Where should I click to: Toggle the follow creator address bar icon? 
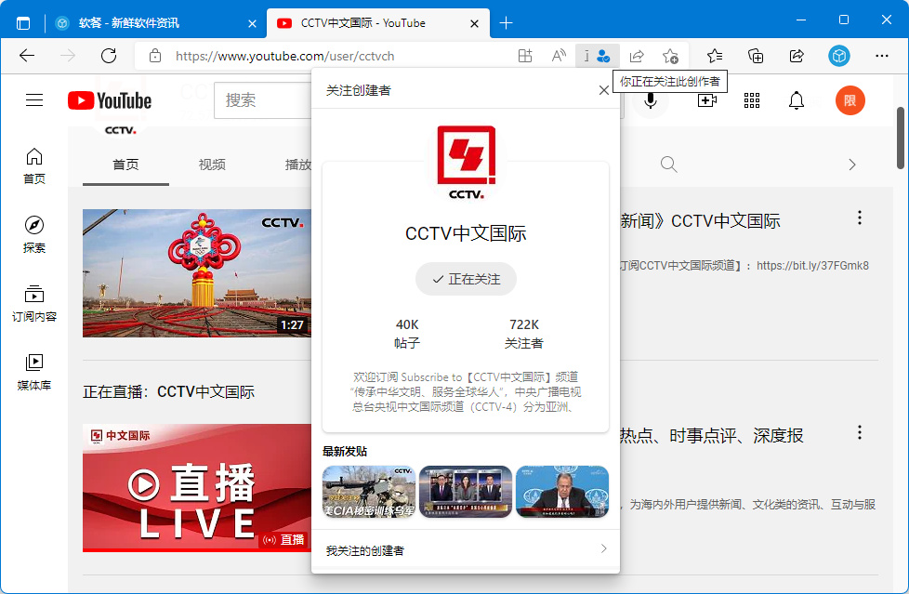[603, 56]
